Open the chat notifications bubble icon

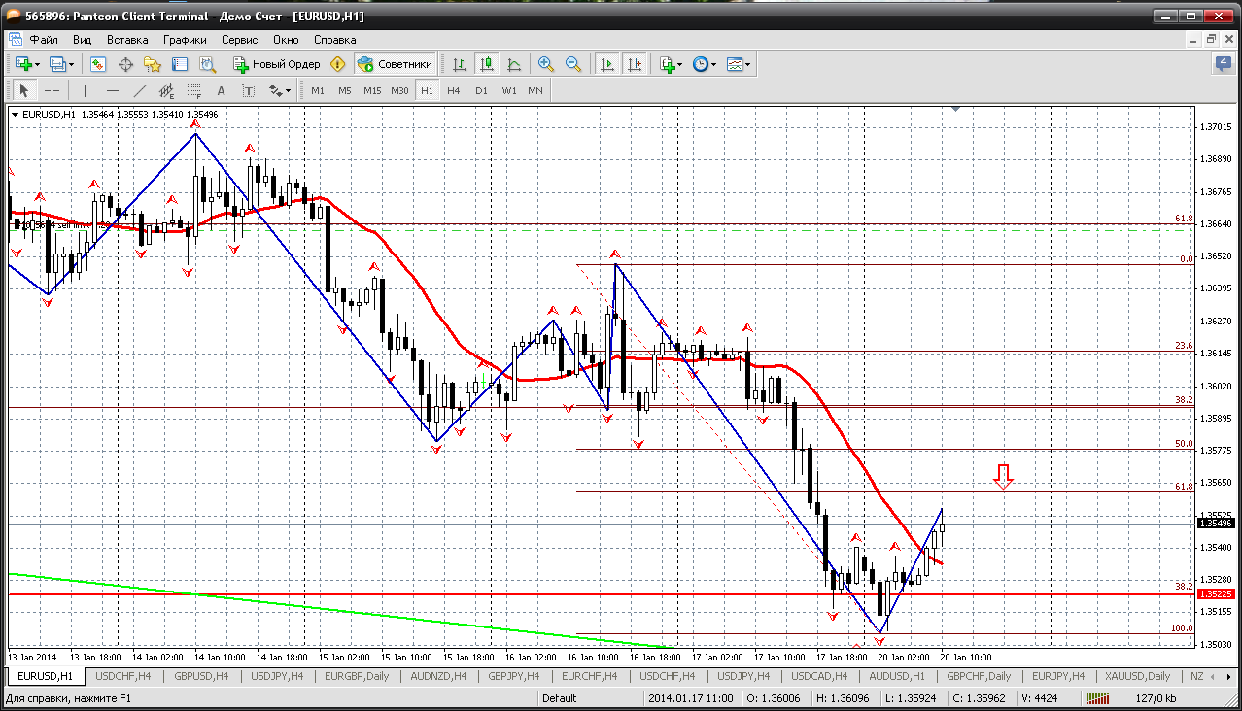(x=1223, y=64)
